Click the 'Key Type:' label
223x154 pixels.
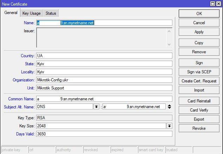pyautogui.click(x=26, y=118)
